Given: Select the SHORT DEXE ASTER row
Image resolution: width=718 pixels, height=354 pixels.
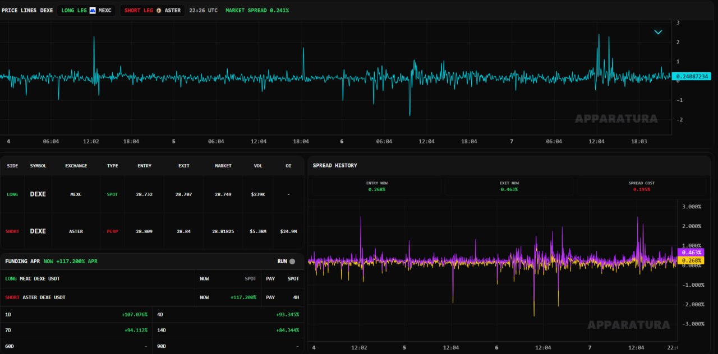Looking at the screenshot, I should 152,231.
